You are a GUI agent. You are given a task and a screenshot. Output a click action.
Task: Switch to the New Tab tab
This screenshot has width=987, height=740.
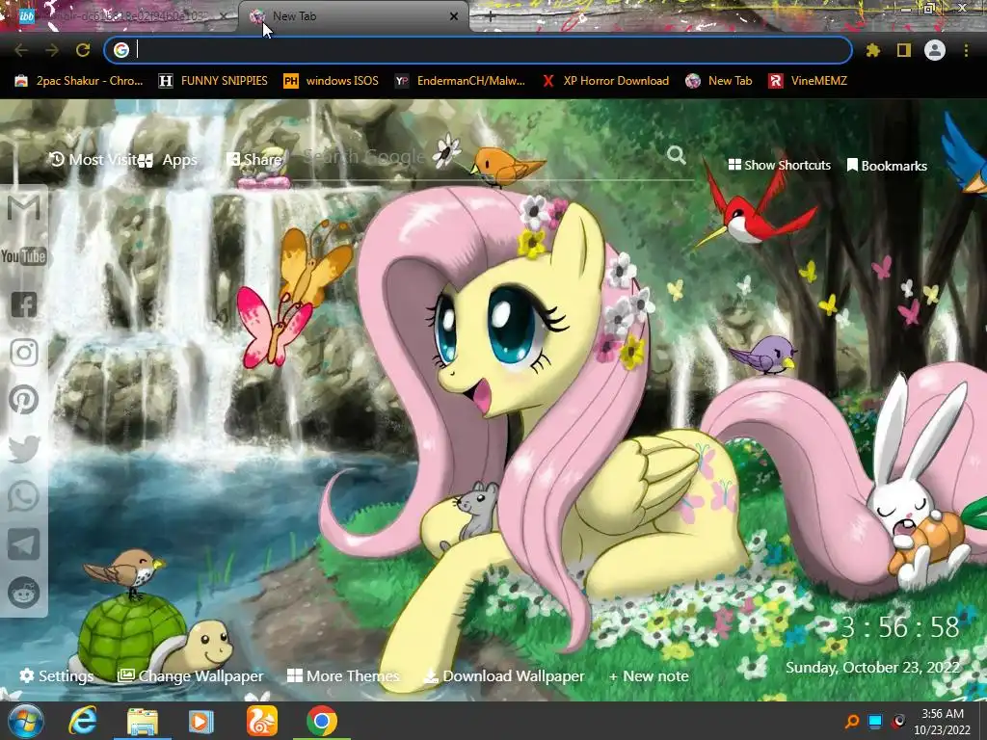[353, 16]
